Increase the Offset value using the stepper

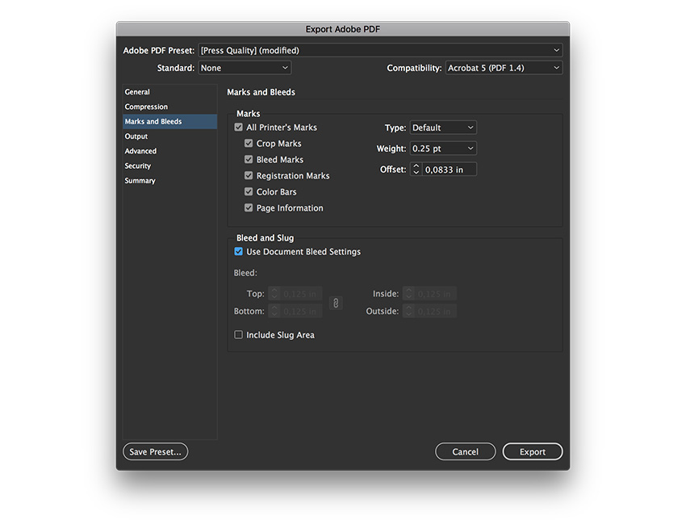[x=415, y=166]
